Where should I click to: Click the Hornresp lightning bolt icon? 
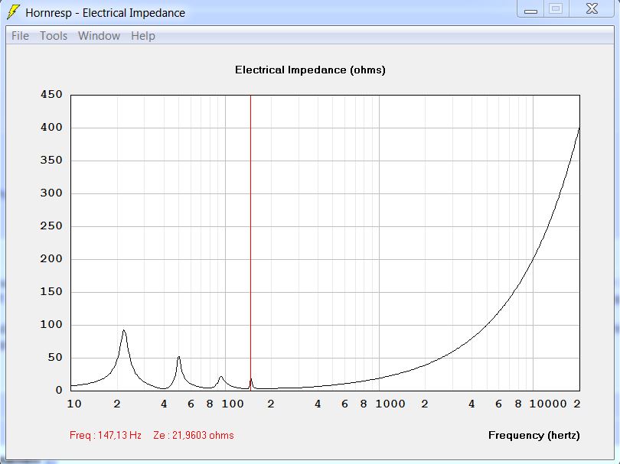coord(13,11)
